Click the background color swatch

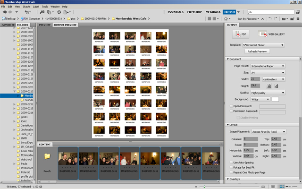pos(275,99)
